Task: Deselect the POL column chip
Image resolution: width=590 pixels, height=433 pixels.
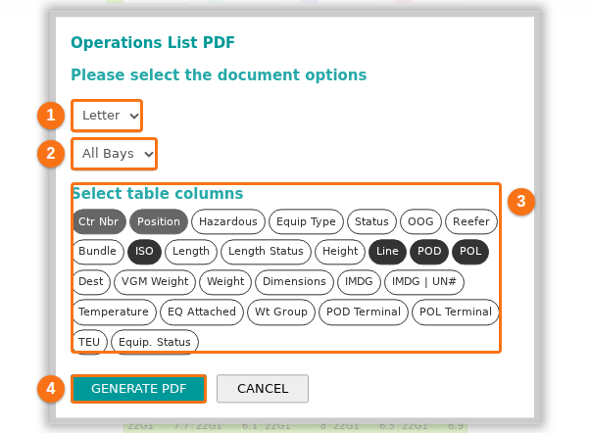Action: tap(470, 252)
